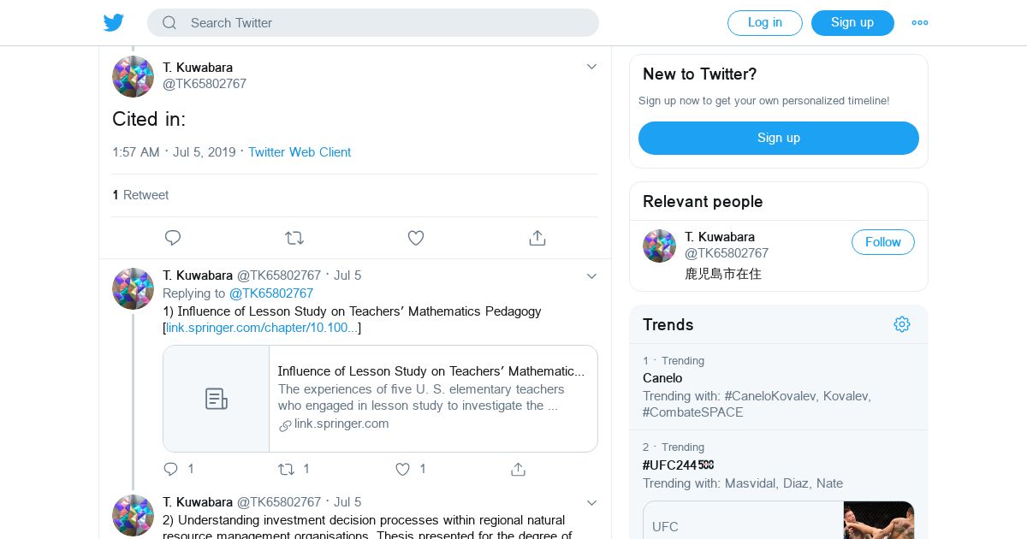Retweet the Lesson Study reply tweet
Screen dimensions: 1027x539
[x=287, y=469]
